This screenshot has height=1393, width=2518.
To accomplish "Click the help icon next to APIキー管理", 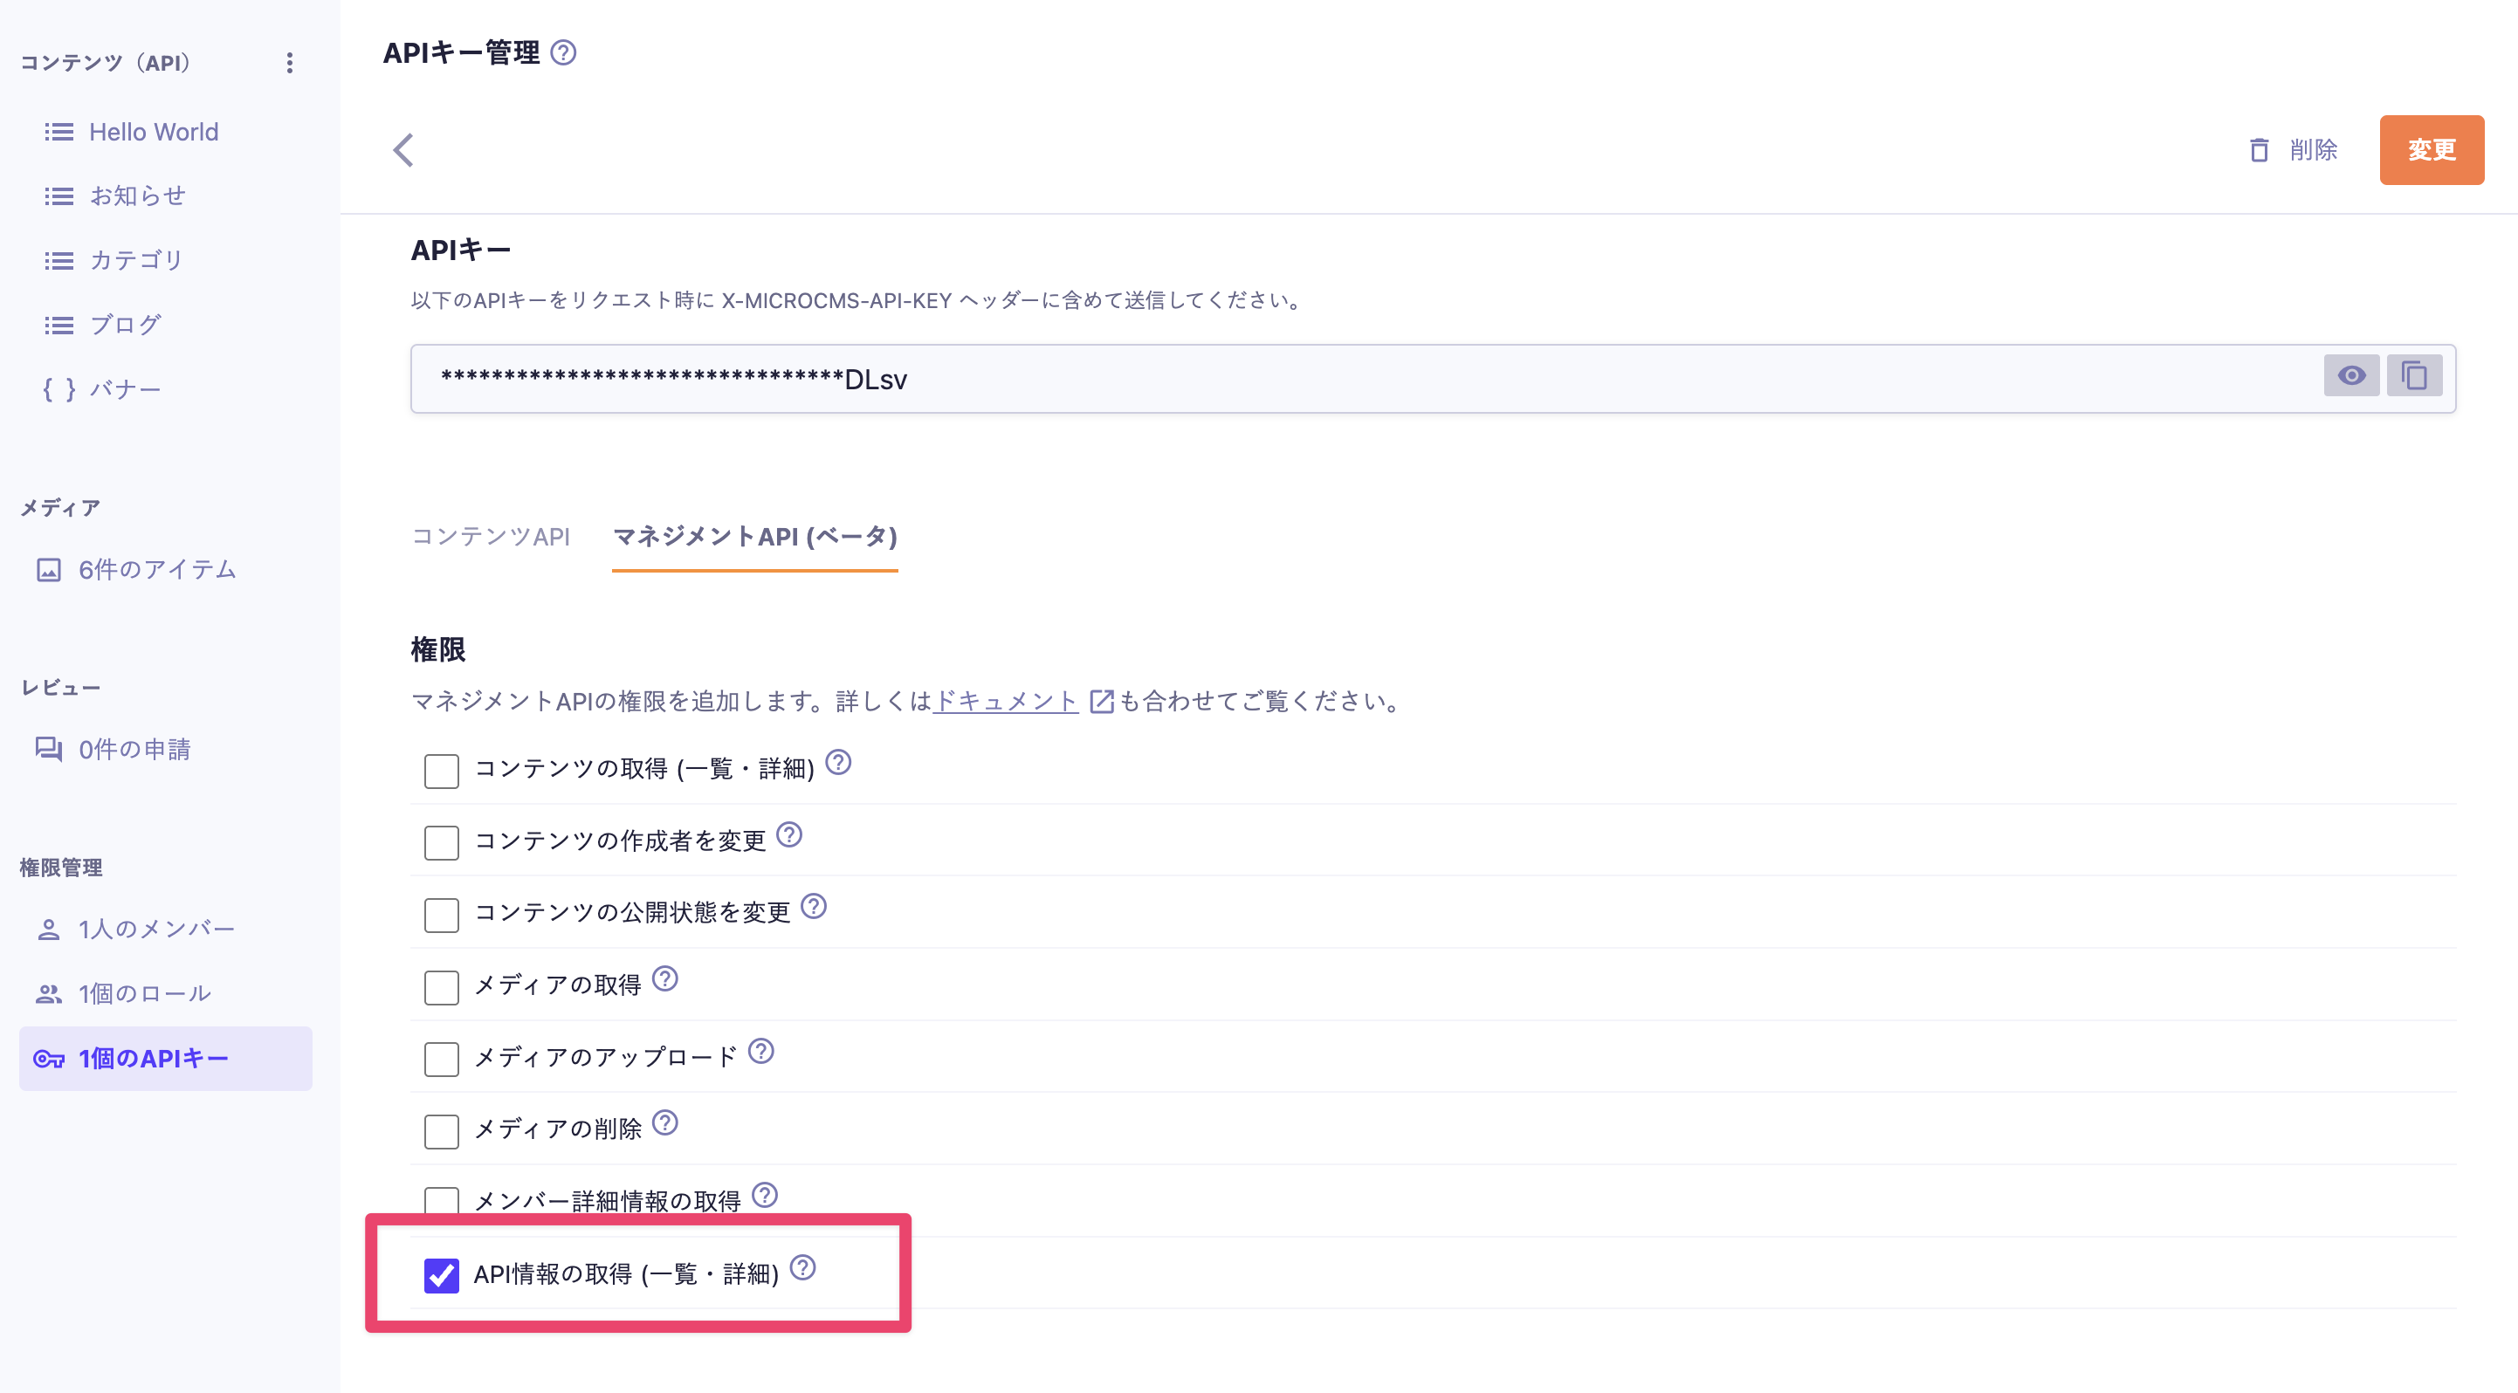I will pyautogui.click(x=567, y=55).
